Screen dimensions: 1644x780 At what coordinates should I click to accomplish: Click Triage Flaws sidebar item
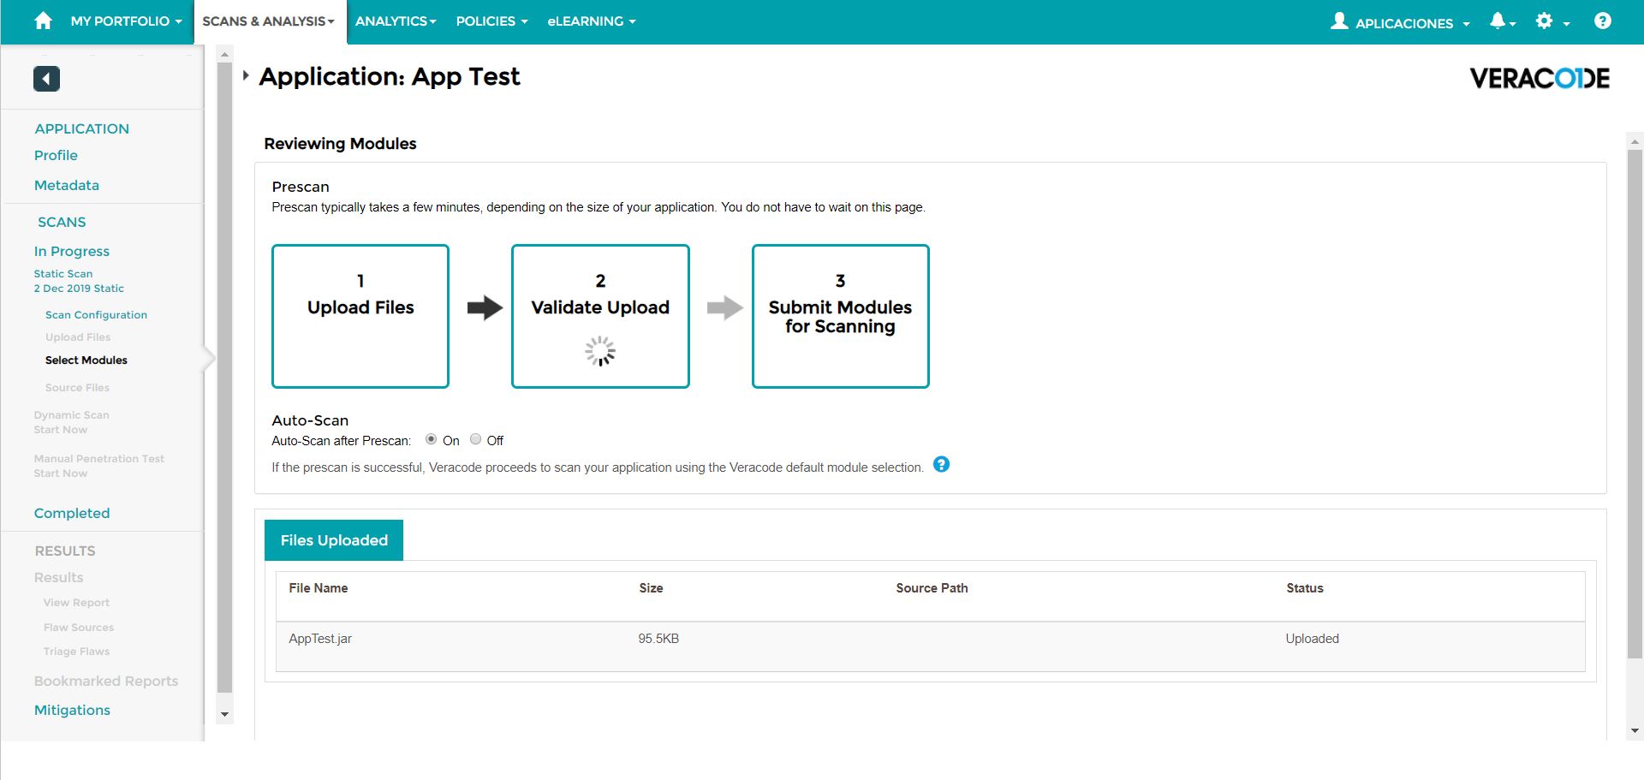(76, 652)
